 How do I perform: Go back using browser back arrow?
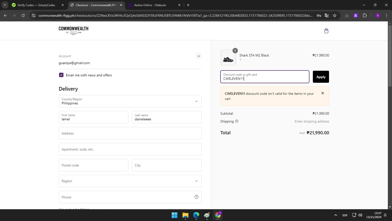pyautogui.click(x=5, y=15)
